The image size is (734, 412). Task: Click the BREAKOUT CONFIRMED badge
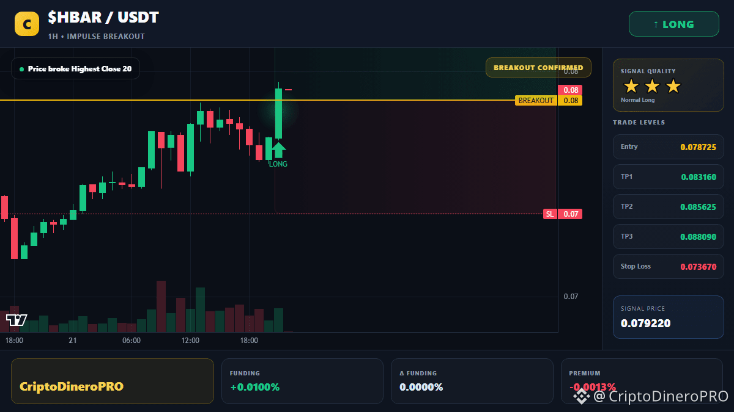pyautogui.click(x=538, y=68)
